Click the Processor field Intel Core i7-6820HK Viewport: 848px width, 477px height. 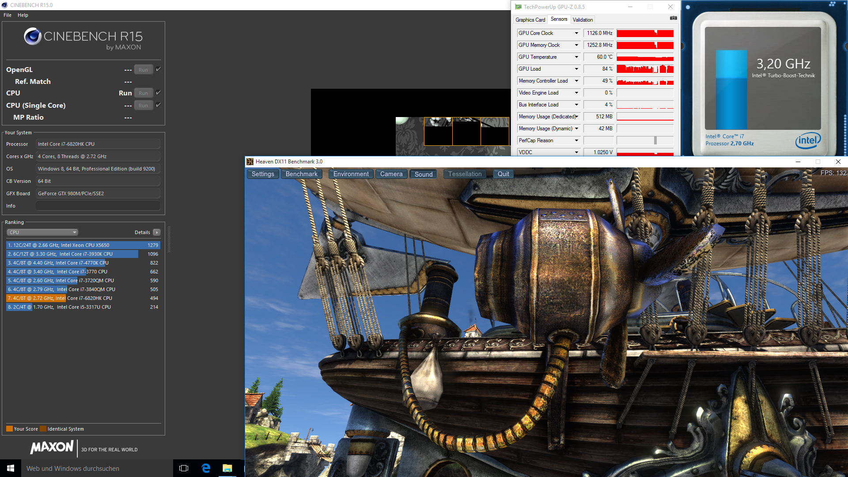coord(98,144)
